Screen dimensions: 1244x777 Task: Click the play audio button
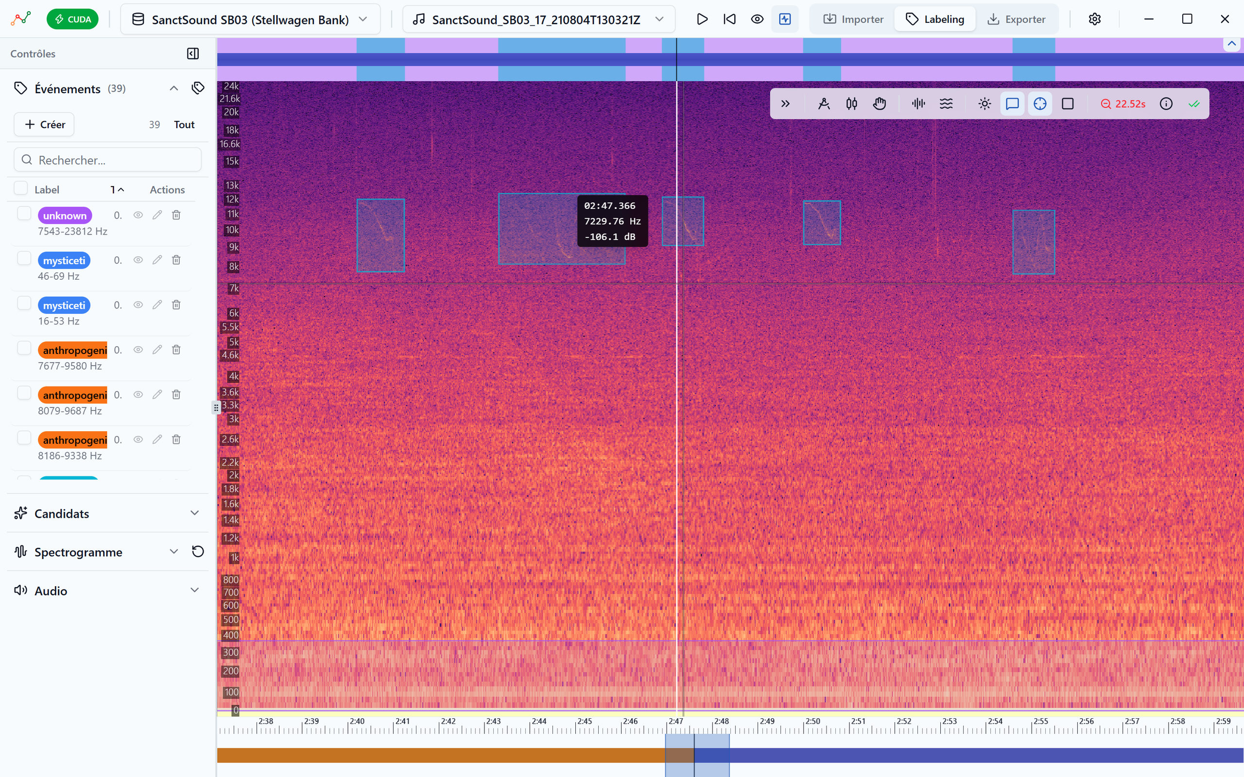[702, 19]
